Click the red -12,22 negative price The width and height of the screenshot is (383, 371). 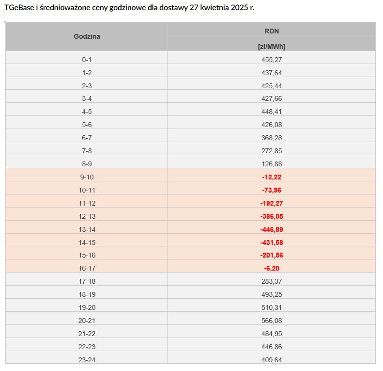271,177
